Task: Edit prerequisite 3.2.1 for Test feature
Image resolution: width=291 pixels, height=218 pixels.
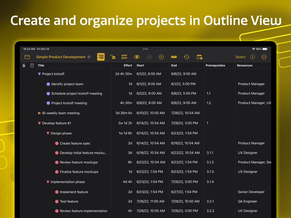Action: point(210,201)
